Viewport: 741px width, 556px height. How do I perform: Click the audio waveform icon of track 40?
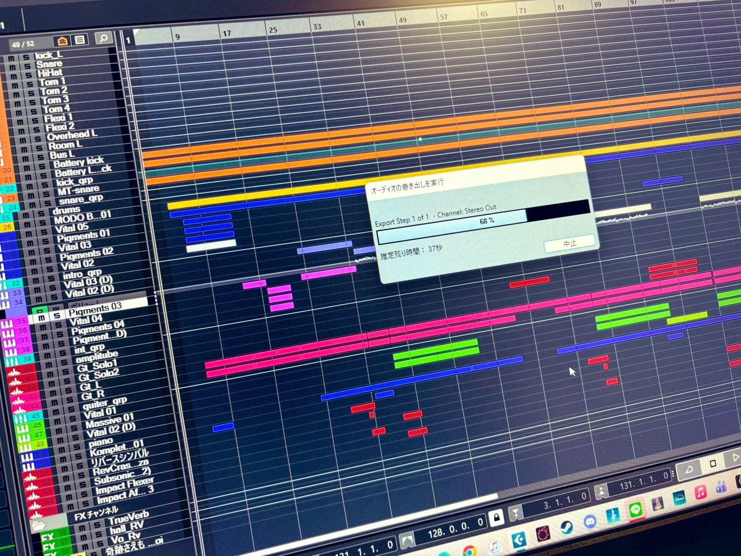pyautogui.click(x=14, y=373)
